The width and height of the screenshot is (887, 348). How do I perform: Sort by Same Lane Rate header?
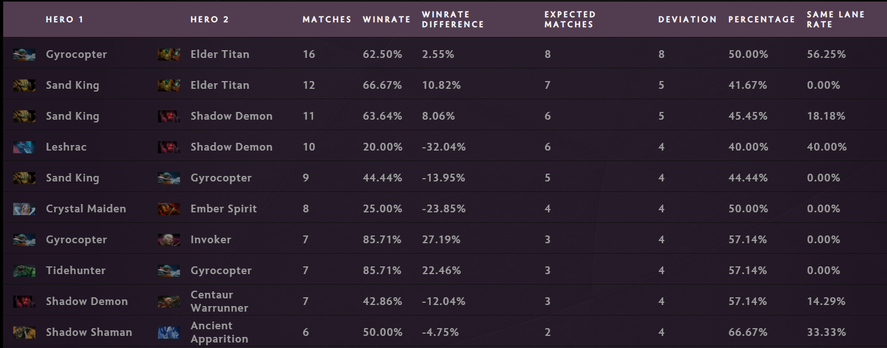[836, 19]
